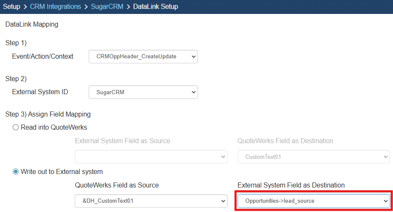Open the destination dropdown showing CustomText01
This screenshot has width=393, height=212.
pyautogui.click(x=313, y=157)
